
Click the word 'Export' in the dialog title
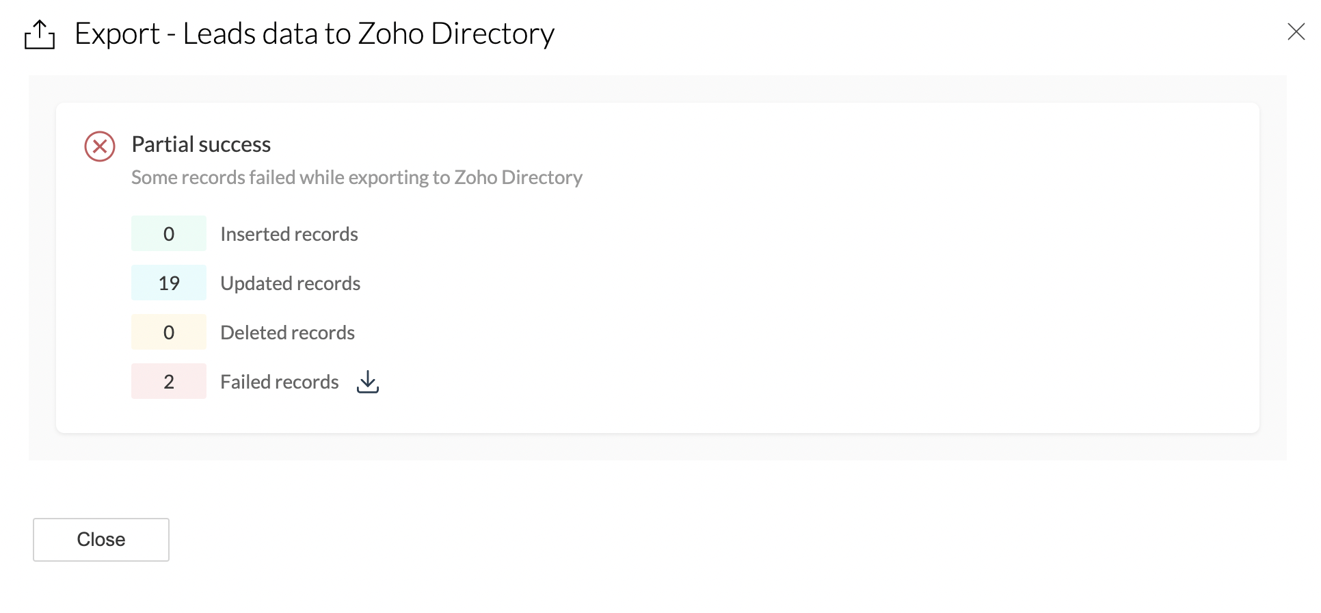tap(117, 34)
